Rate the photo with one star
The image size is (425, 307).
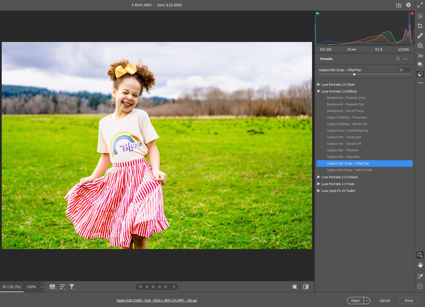(x=141, y=286)
